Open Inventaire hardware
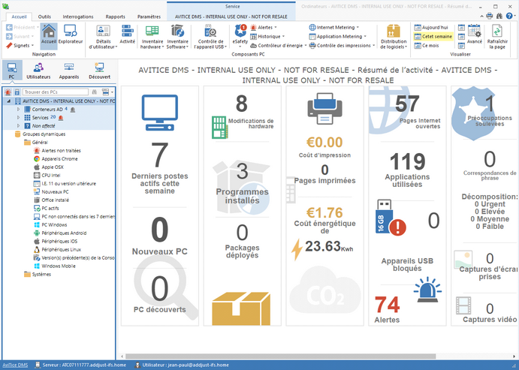Viewport: 519px width, 370px height. tap(152, 36)
